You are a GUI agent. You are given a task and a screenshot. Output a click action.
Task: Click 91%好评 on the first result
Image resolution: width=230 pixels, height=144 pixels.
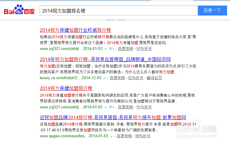click(x=144, y=49)
